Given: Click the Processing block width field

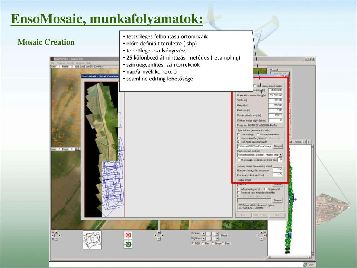Looking at the screenshot, I should pos(278,175).
